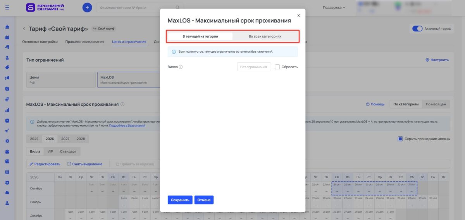The height and width of the screenshot is (220, 465).
Task: Click info icon beside MaxLOS section heading
Action: pos(122,104)
